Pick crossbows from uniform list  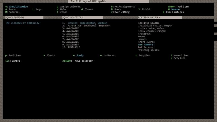[144, 34]
